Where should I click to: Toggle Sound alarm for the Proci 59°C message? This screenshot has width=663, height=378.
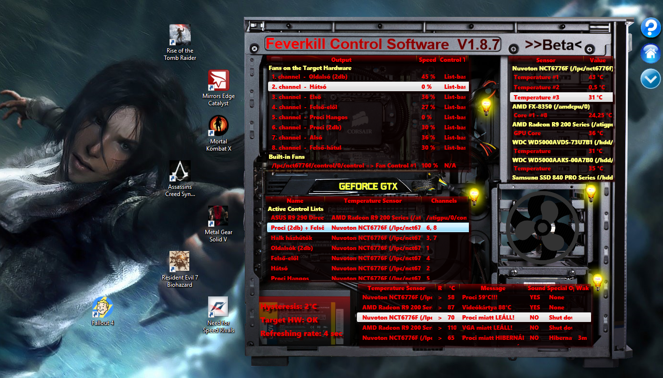point(534,297)
